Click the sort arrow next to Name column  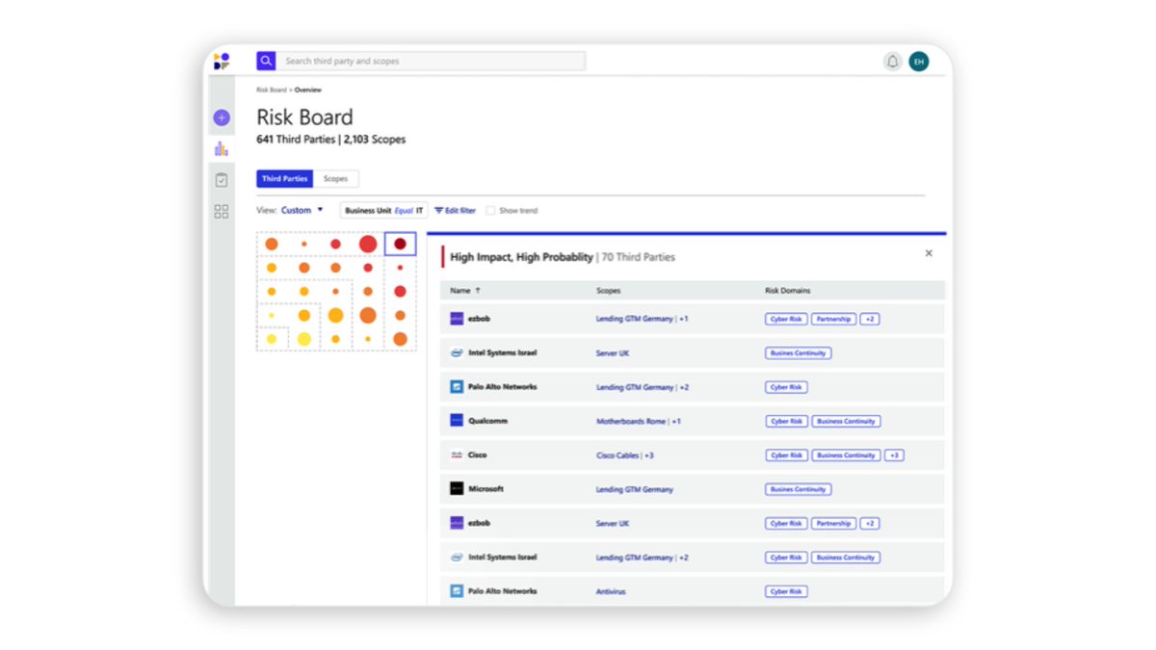(478, 290)
